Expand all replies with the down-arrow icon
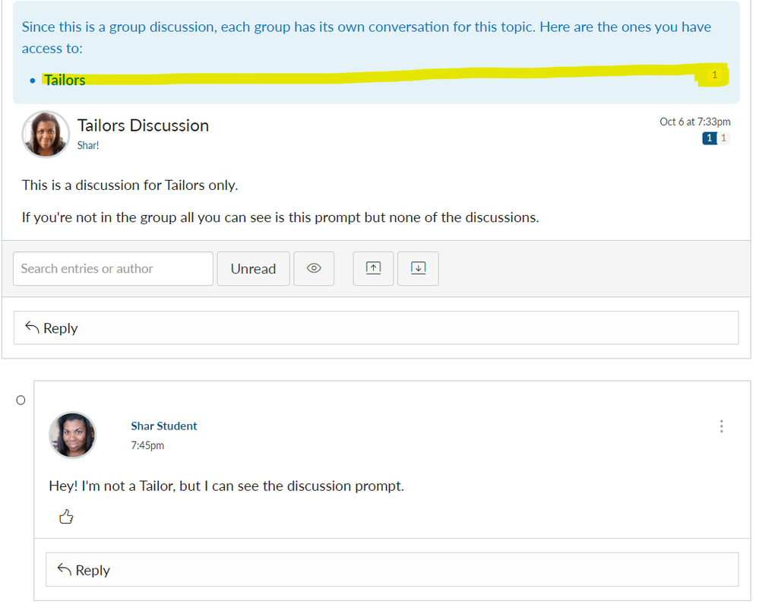759x614 pixels. (418, 268)
